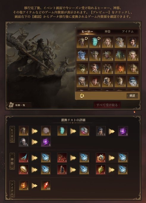Click the white-haired hero with count 6

click(82, 81)
